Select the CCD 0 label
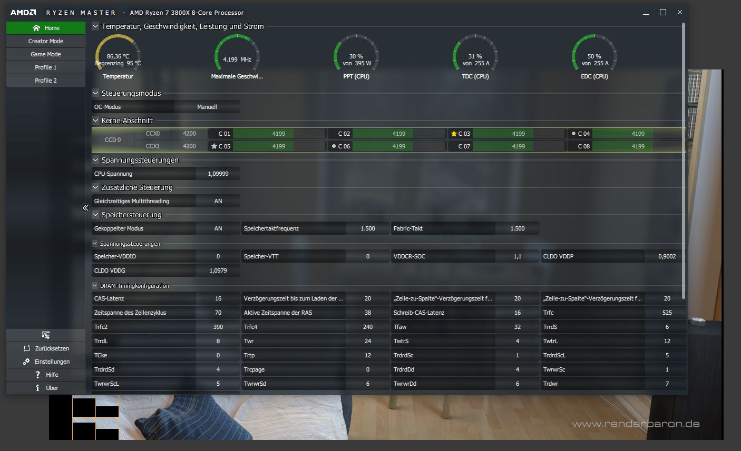Image resolution: width=741 pixels, height=451 pixels. 113,140
